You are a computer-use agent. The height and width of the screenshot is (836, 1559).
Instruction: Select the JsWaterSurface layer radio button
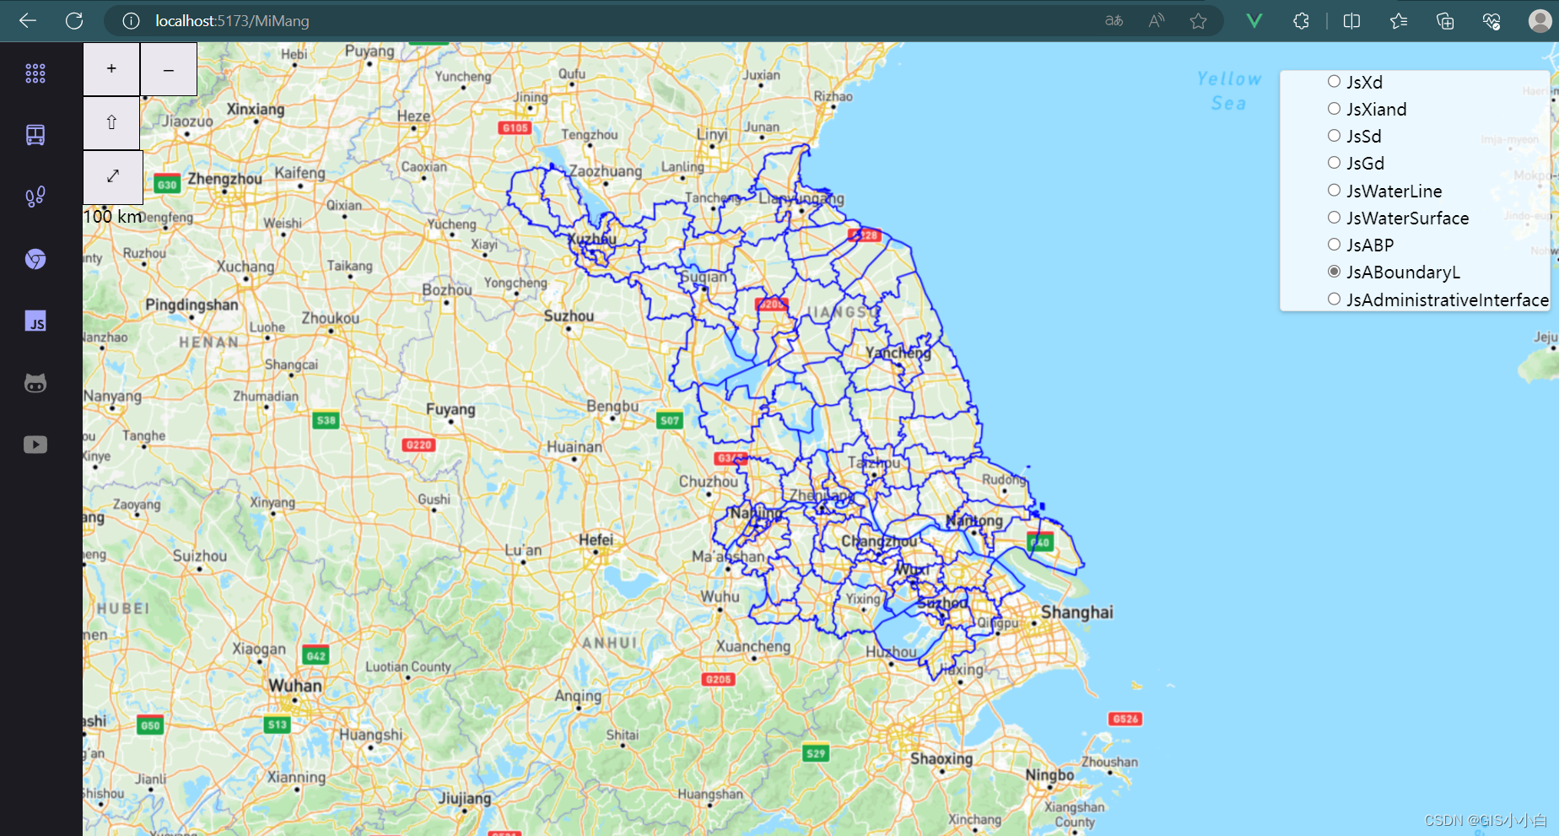pos(1334,218)
